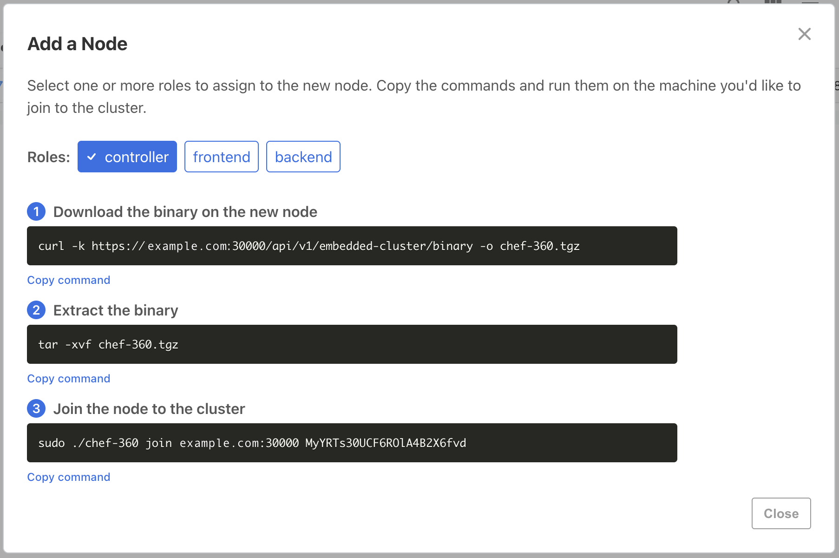Image resolution: width=839 pixels, height=558 pixels.
Task: Click the grid apps icon in the top bar
Action: click(773, 3)
